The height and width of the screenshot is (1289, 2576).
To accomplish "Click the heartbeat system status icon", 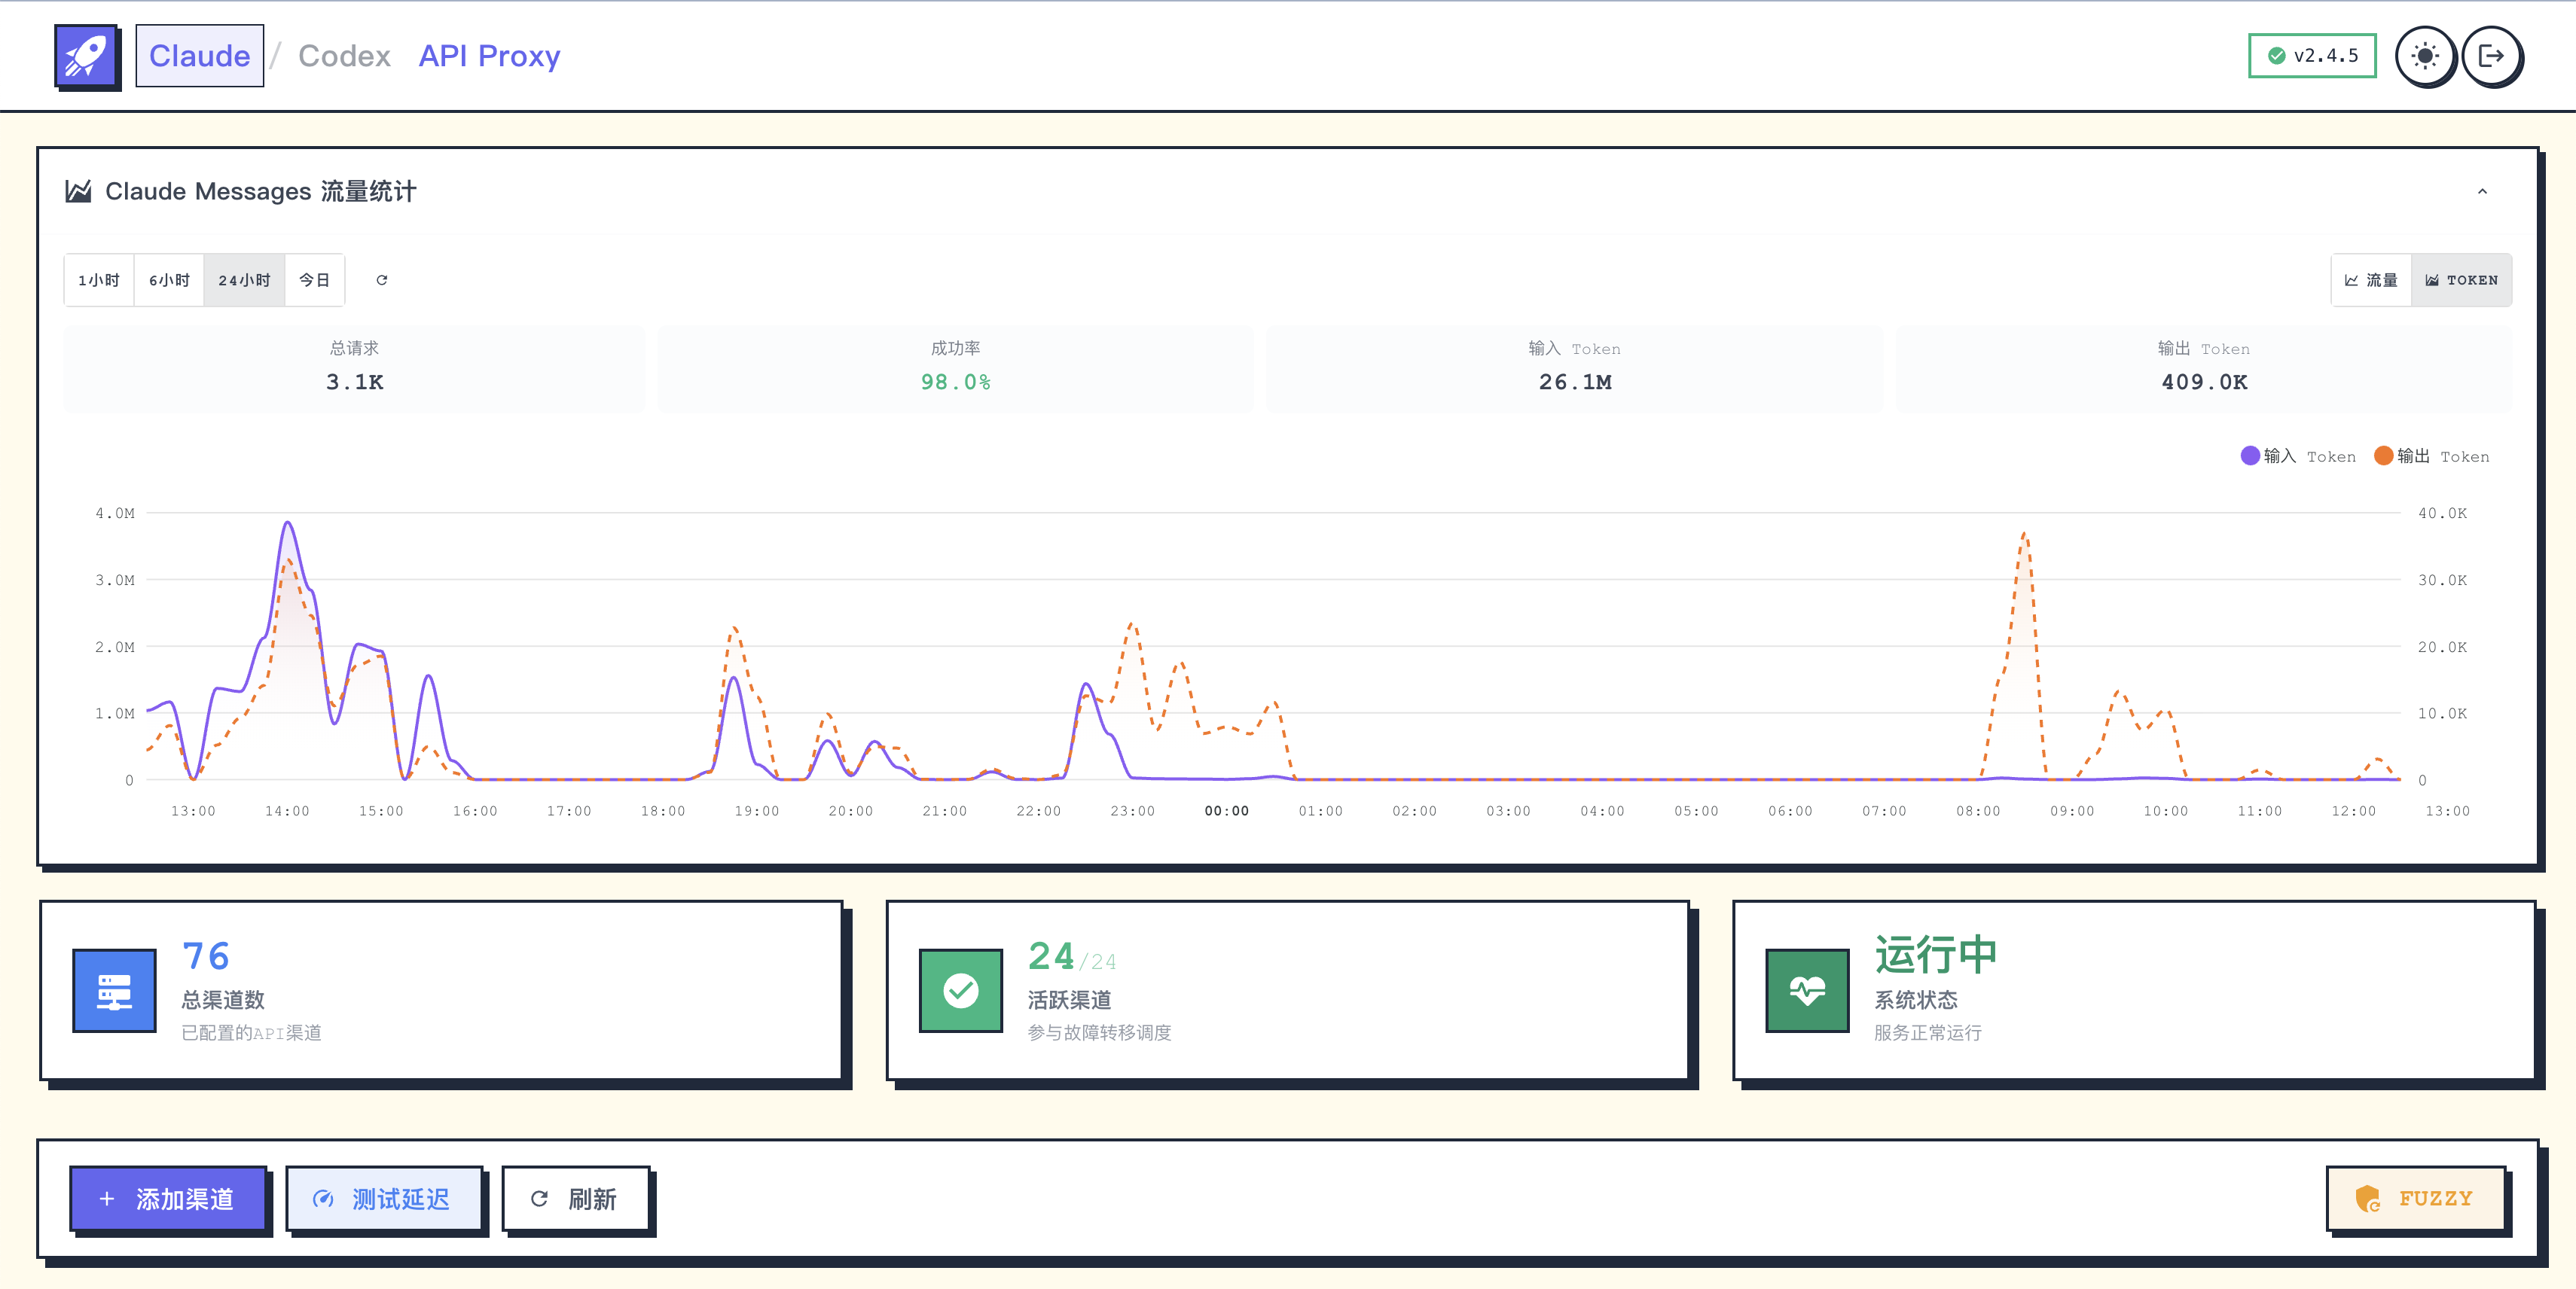I will pos(1807,990).
